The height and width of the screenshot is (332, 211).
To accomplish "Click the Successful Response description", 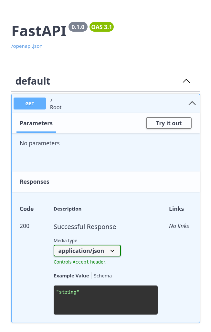I will click(85, 227).
